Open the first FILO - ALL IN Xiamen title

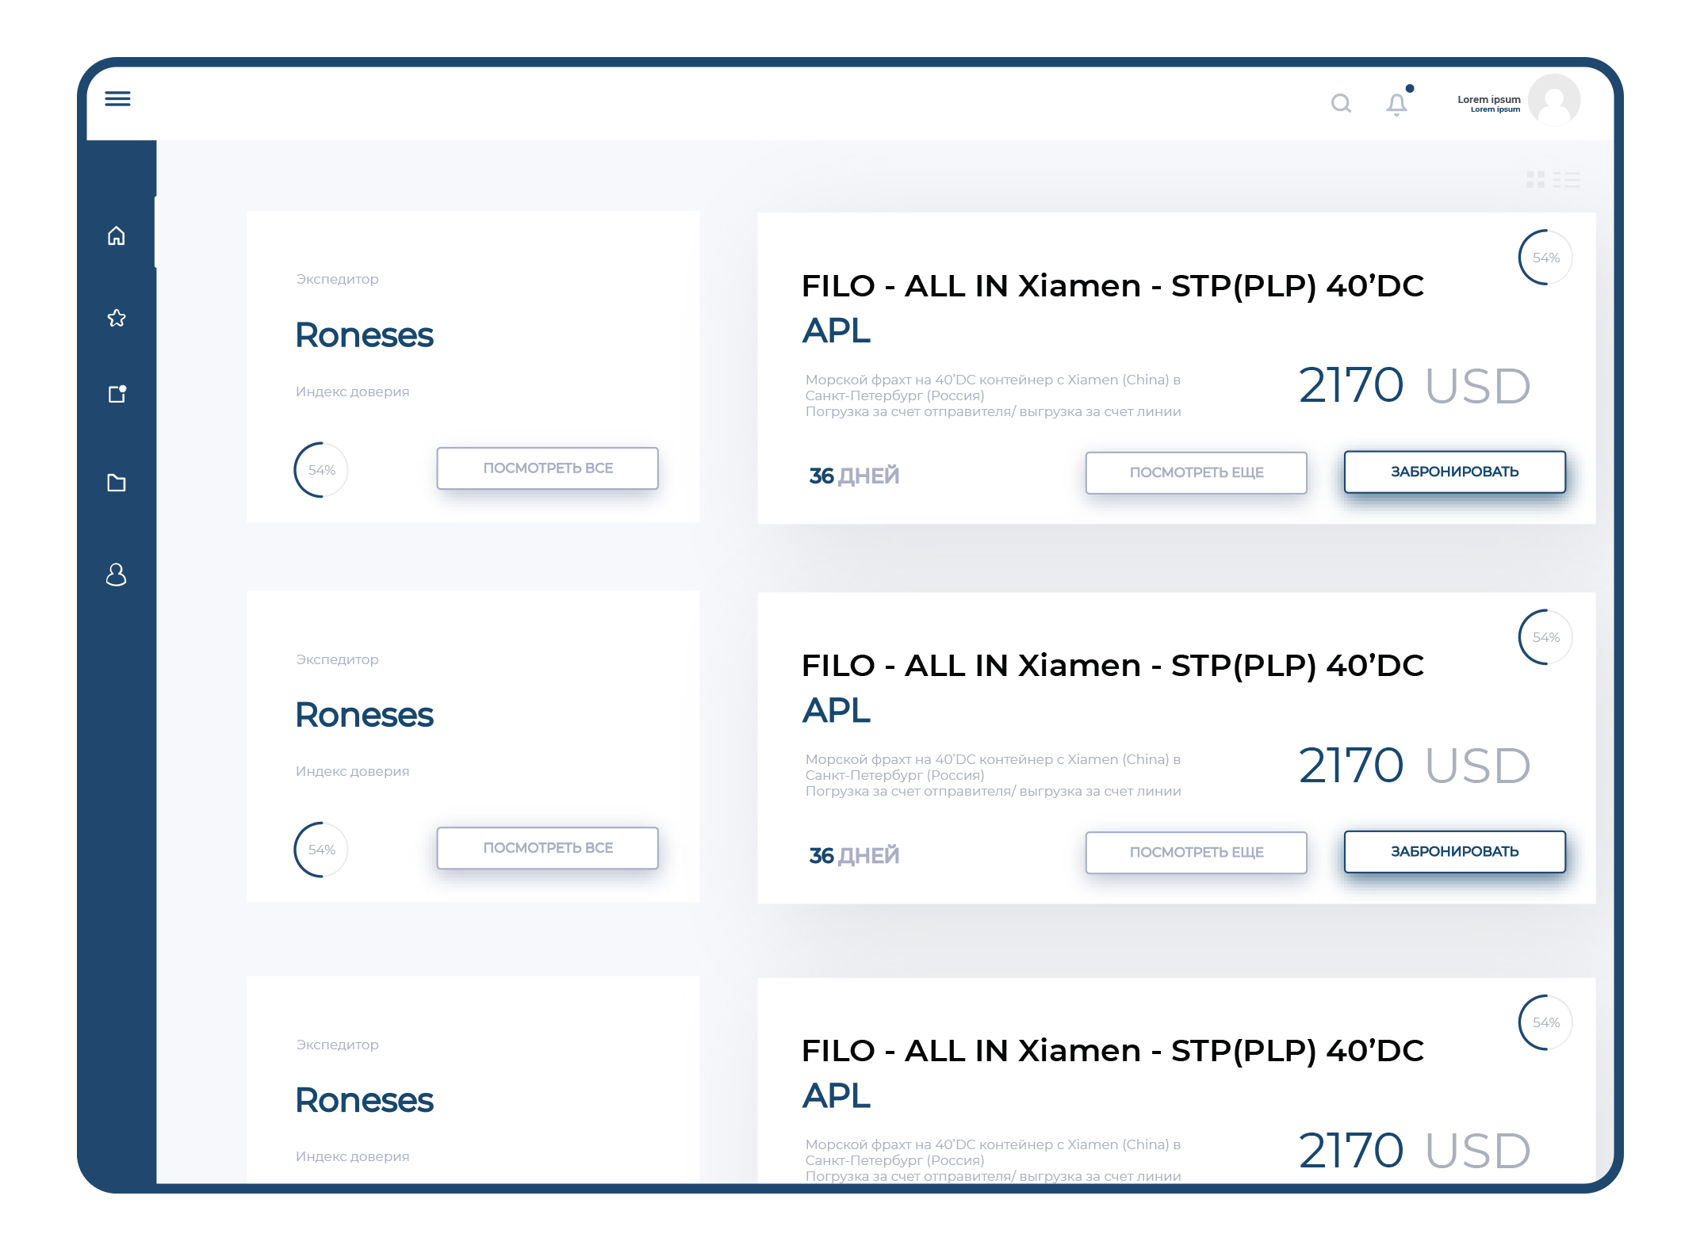coord(1112,286)
